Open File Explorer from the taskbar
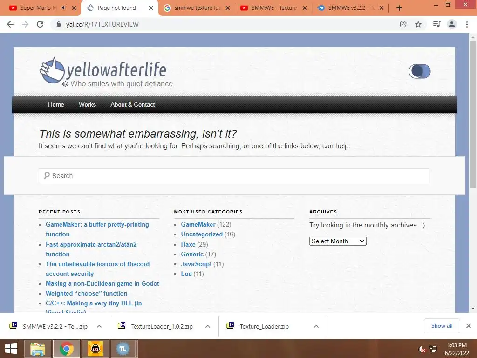This screenshot has width=477, height=358. coord(38,349)
